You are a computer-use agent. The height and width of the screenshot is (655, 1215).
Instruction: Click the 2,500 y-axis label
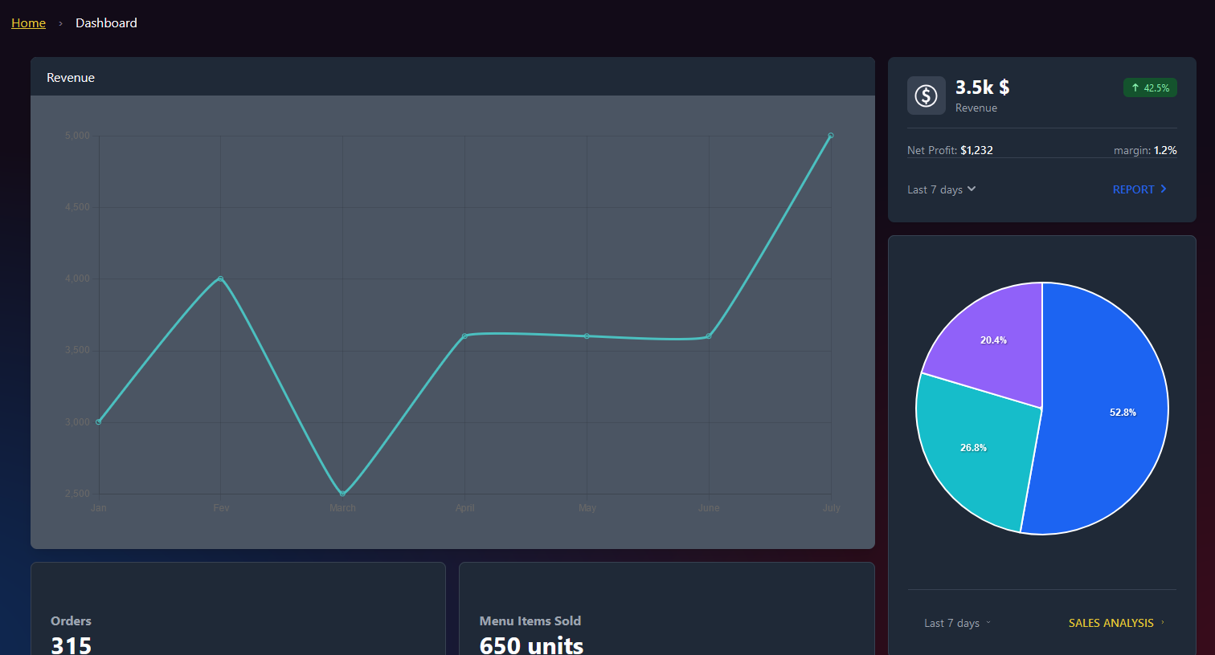pos(77,494)
